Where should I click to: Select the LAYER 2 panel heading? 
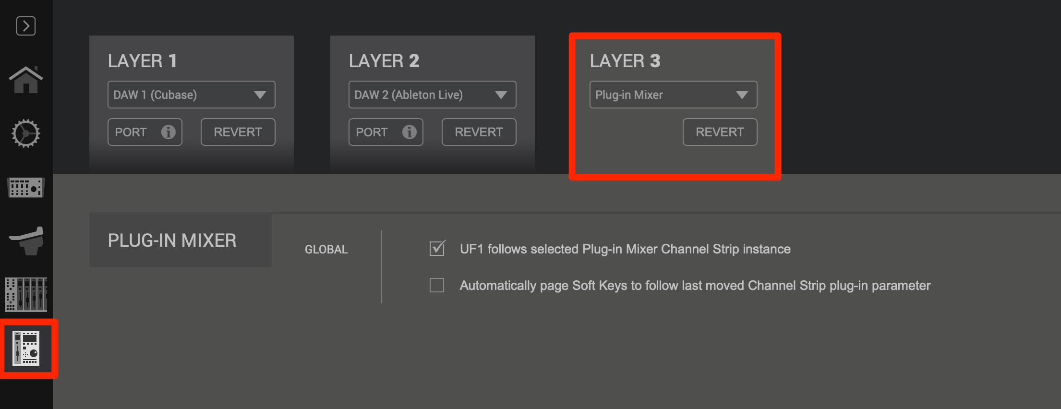(x=384, y=61)
